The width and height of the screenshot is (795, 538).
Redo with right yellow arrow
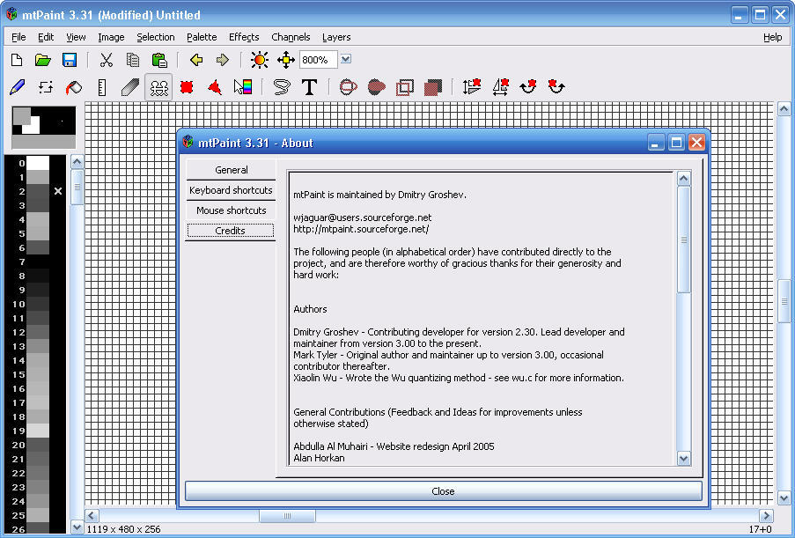tap(223, 60)
